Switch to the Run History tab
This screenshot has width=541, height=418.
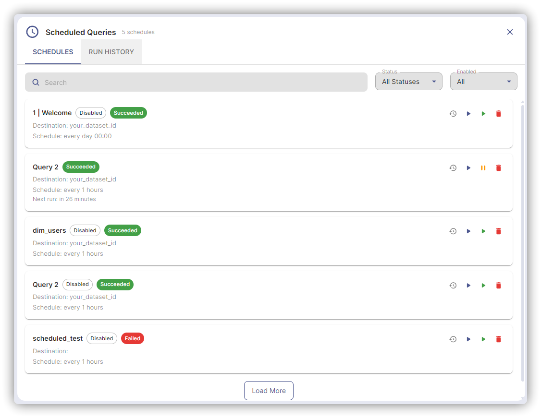tap(111, 52)
